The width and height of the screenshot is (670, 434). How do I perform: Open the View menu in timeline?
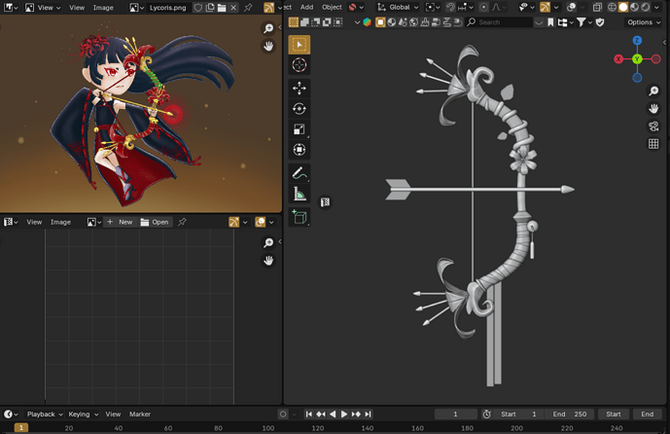[x=113, y=414]
